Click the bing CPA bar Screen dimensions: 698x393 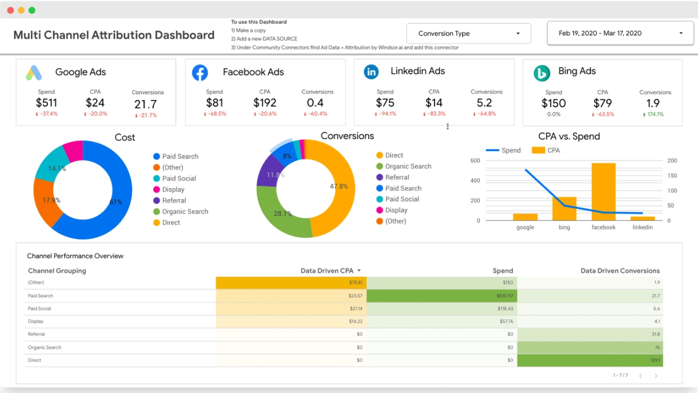coord(564,209)
